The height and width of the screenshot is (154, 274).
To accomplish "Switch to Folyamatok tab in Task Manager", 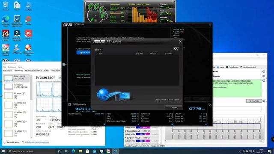I will click(8, 71).
